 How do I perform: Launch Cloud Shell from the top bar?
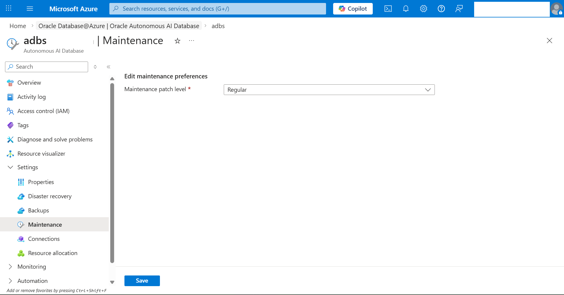coord(388,9)
